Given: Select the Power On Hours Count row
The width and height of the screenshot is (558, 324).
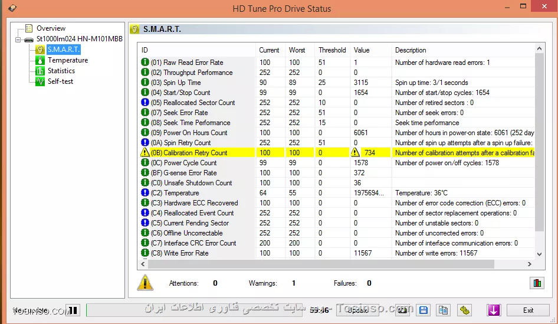Looking at the screenshot, I should pos(336,132).
